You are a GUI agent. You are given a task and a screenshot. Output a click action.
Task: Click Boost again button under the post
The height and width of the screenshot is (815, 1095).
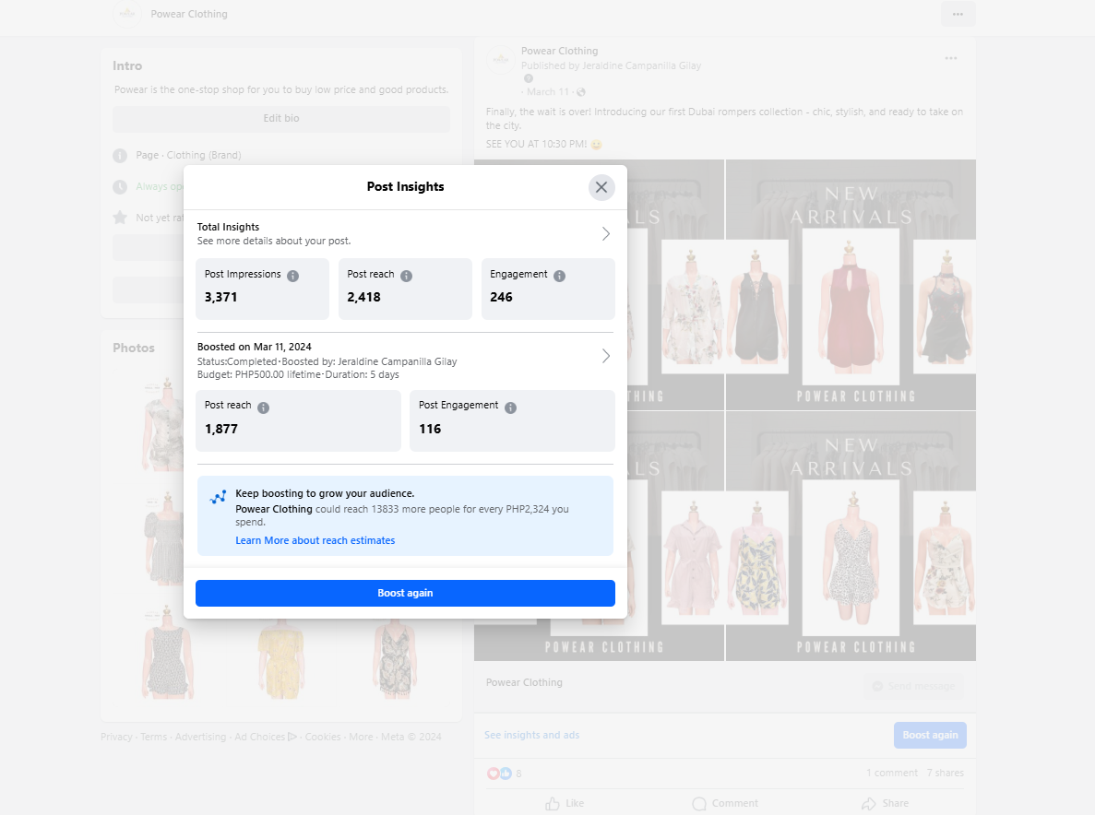point(930,735)
